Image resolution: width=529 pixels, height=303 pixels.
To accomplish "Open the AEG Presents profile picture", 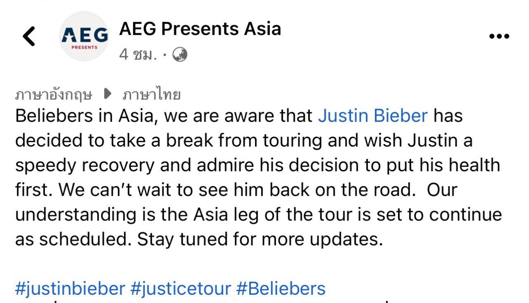I will (x=84, y=36).
